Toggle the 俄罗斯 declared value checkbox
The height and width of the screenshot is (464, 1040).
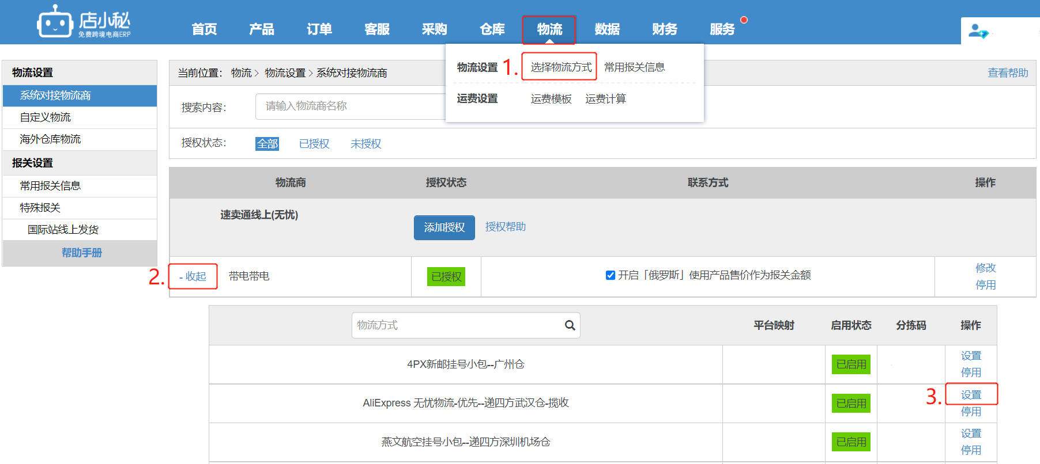(x=611, y=275)
